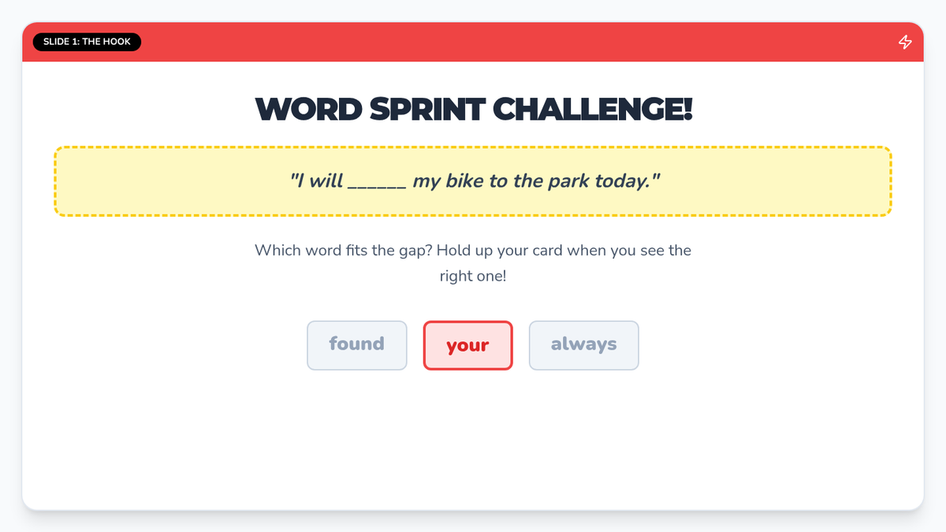
Task: Click the "right one!" instruction line
Action: point(473,277)
